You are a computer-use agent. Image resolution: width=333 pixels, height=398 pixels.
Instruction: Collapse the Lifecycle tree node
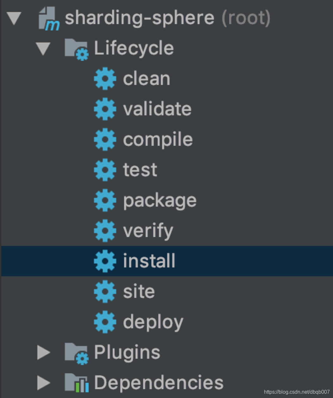43,49
